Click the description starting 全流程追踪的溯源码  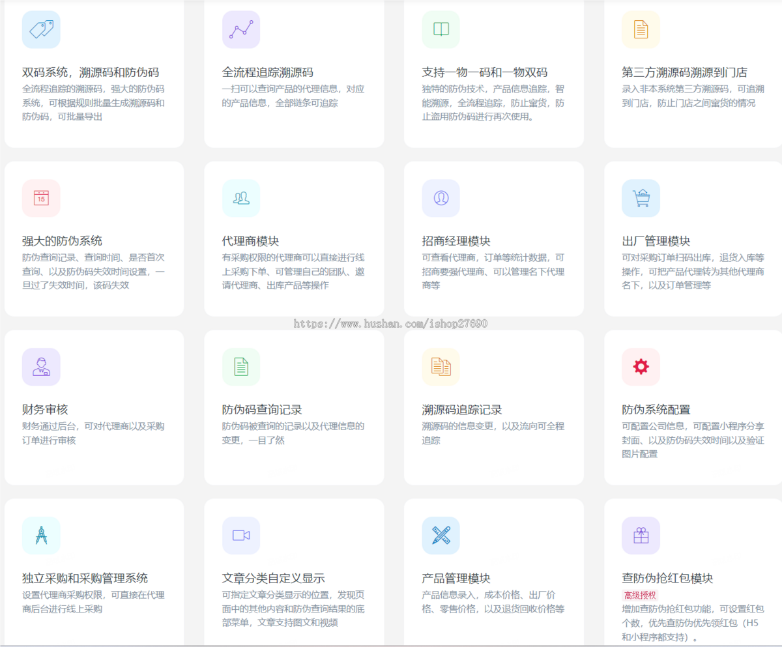coord(94,103)
